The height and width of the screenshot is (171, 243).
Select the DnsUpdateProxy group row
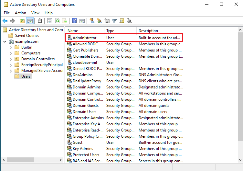pos(125,81)
